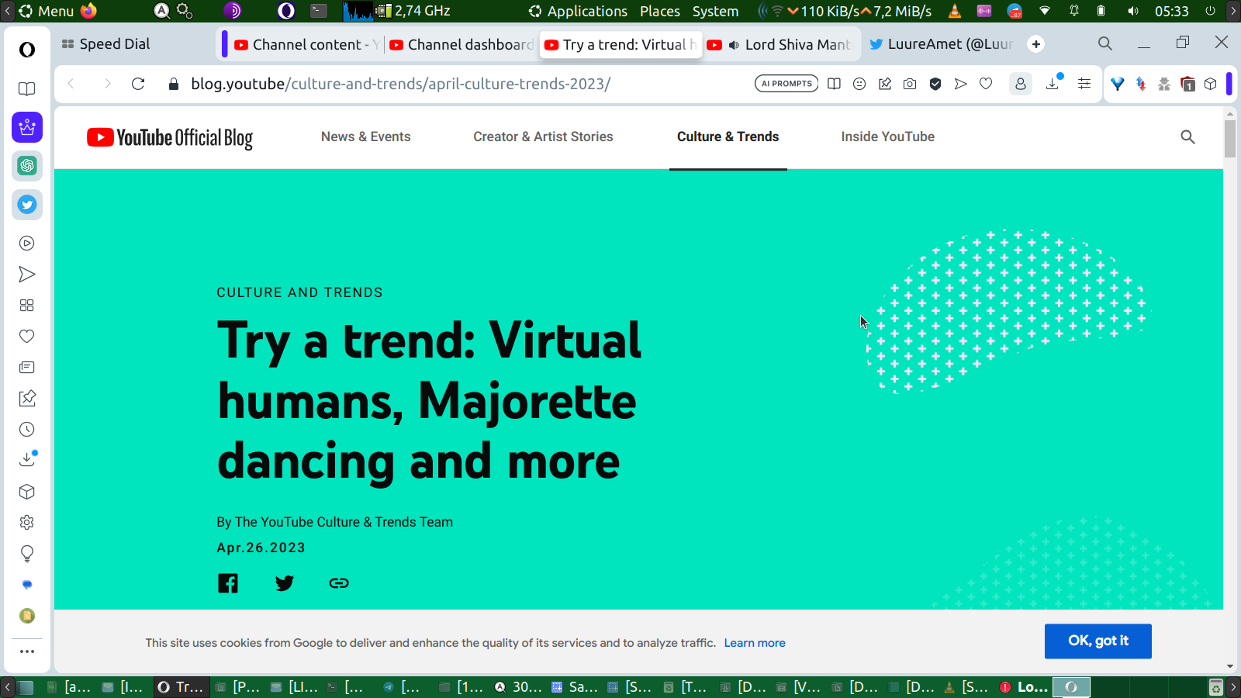This screenshot has width=1241, height=698.
Task: Share article via Twitter bird icon
Action: pyautogui.click(x=284, y=583)
